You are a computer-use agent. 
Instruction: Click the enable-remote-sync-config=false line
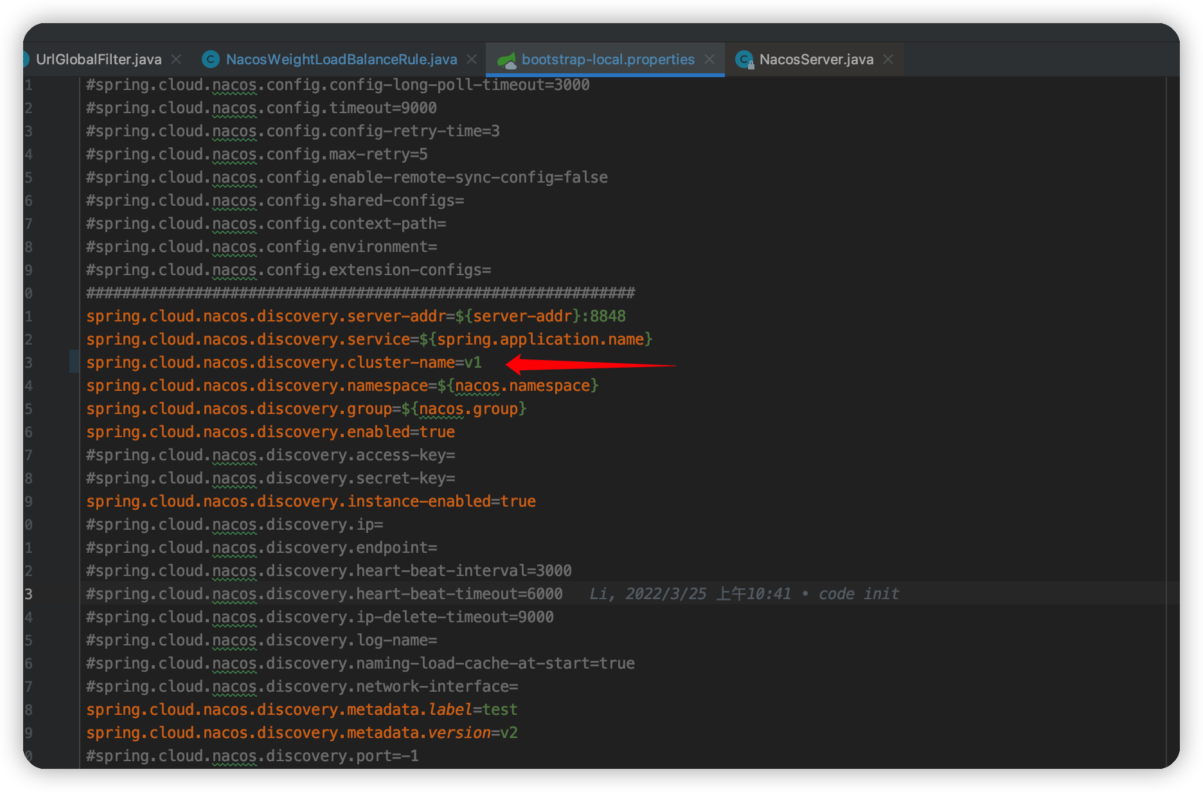coord(347,177)
